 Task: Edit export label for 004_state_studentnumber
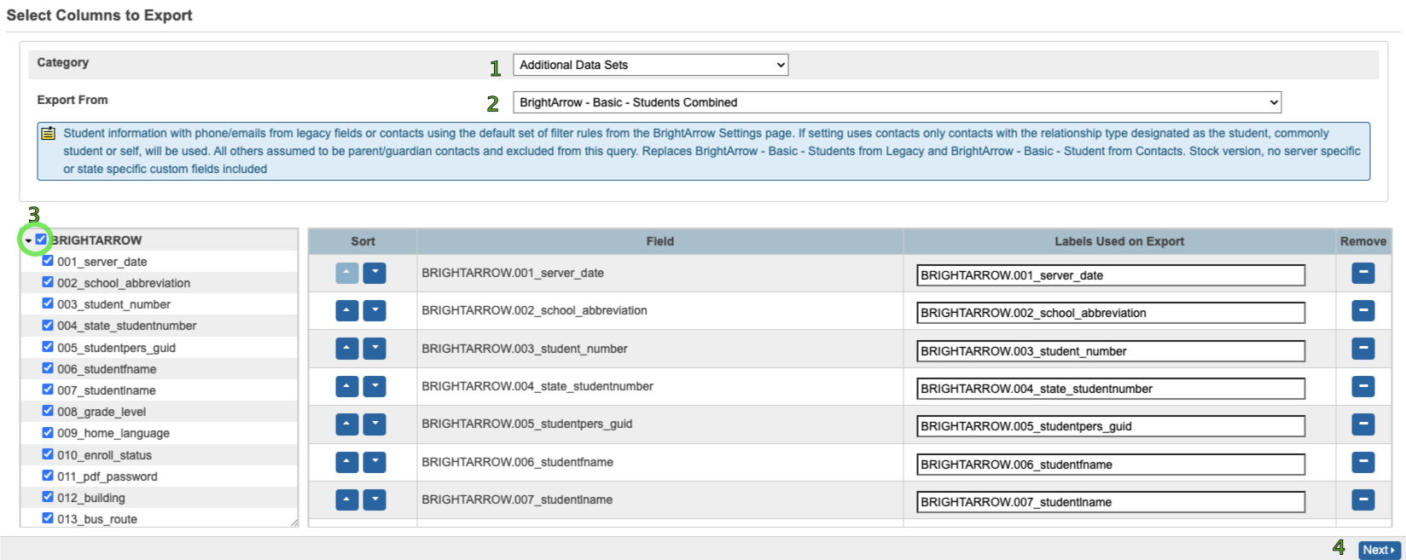[x=1111, y=389]
